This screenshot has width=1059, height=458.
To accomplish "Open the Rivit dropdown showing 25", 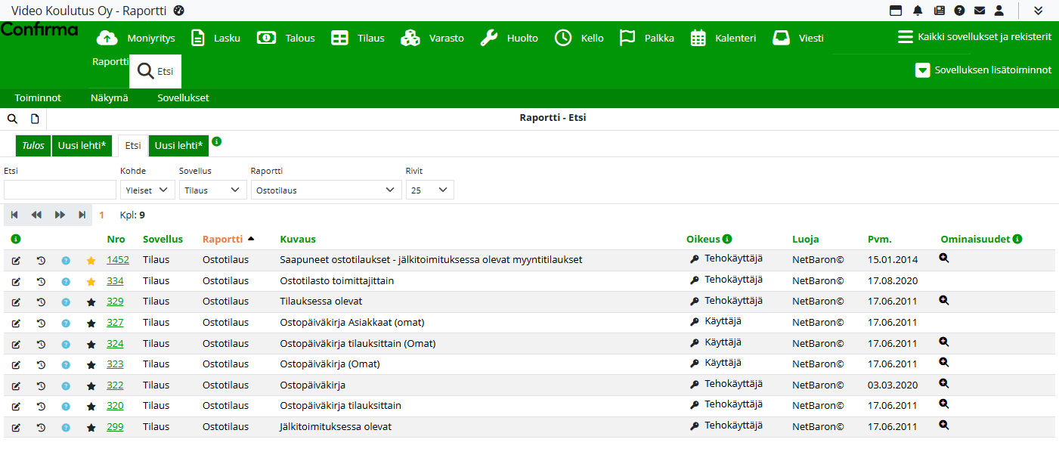I will coord(429,190).
